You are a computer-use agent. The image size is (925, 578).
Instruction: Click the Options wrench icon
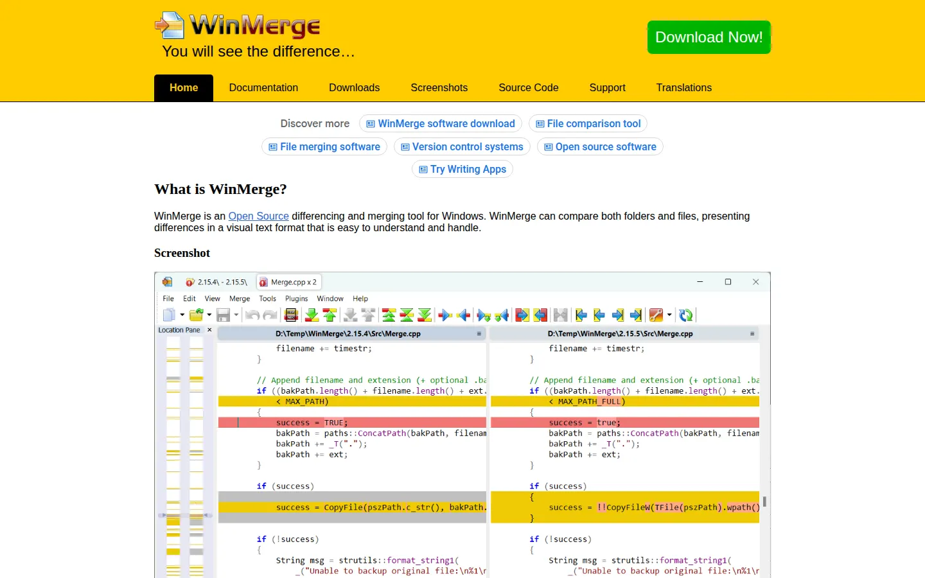click(655, 315)
